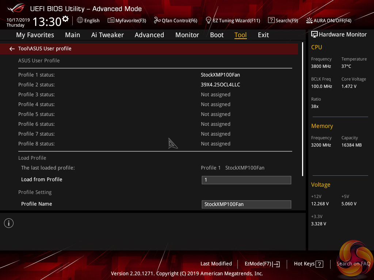Screen dimensions: 374x280
Task: Click the Hot Keys question mark icon
Action: pos(319,264)
